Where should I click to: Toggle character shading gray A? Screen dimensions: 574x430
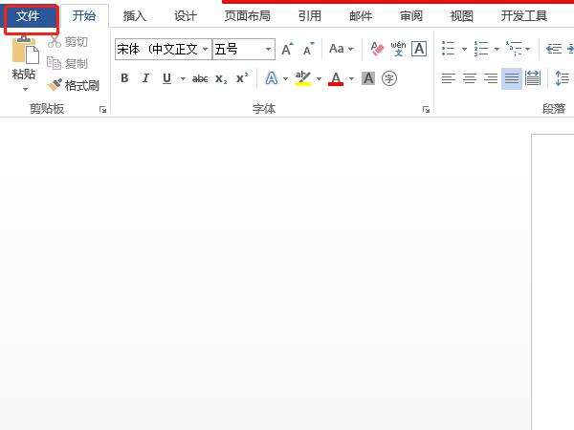pos(368,78)
